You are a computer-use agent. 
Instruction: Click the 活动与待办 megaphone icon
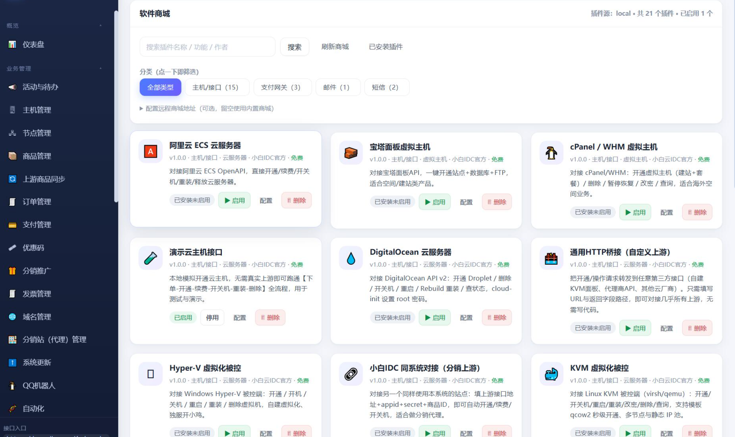[12, 87]
